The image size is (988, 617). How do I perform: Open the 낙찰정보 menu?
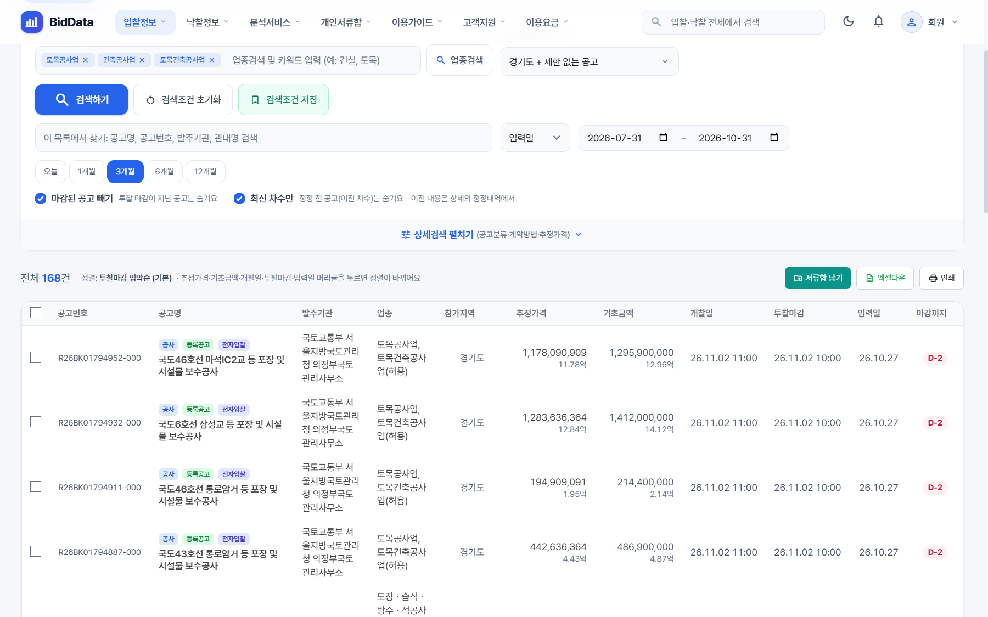(x=208, y=22)
